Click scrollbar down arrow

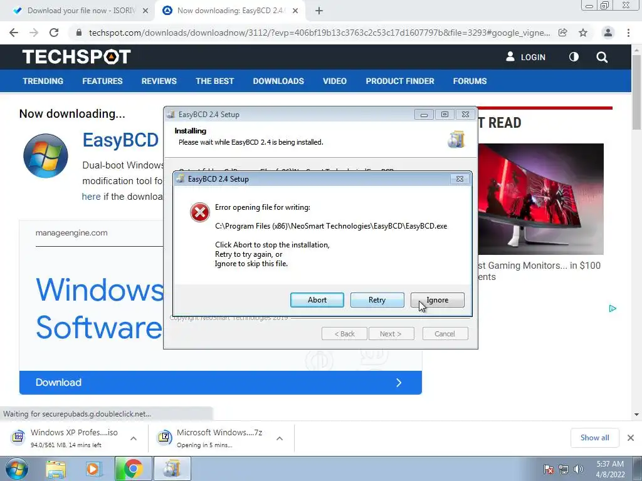pyautogui.click(x=636, y=415)
